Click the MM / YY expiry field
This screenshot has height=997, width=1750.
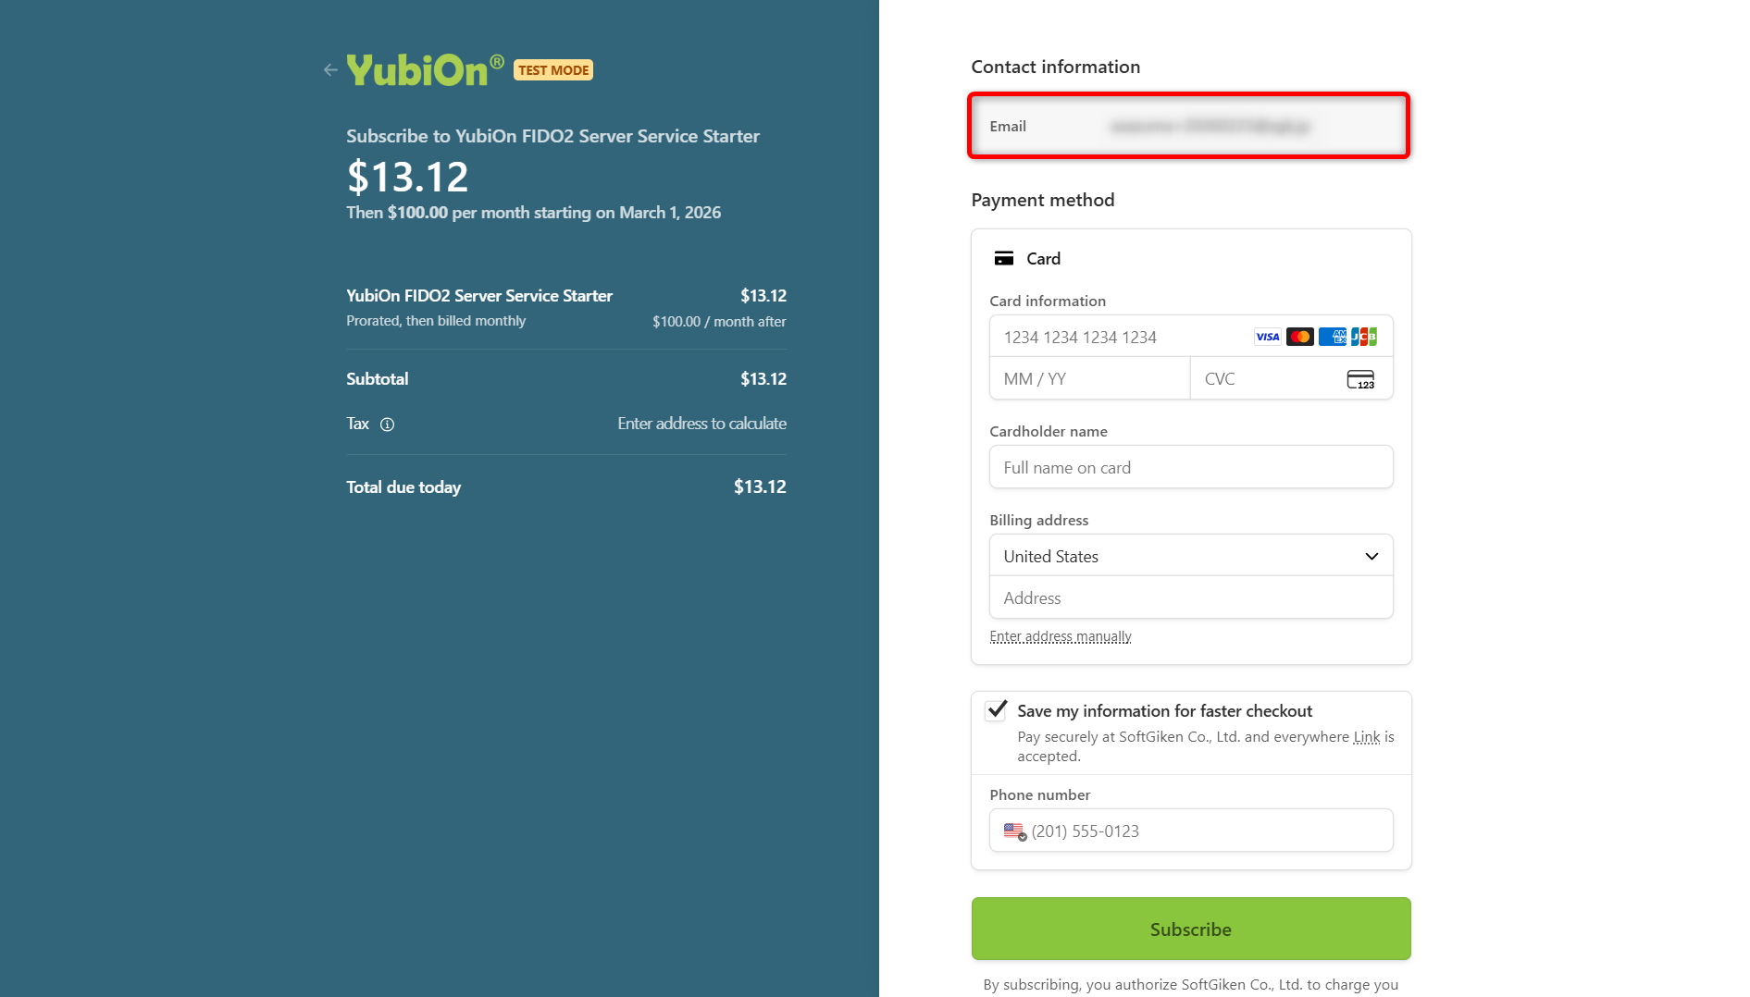point(1088,379)
